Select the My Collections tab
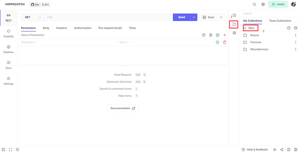Screen dimensions: 299x153 [253, 21]
